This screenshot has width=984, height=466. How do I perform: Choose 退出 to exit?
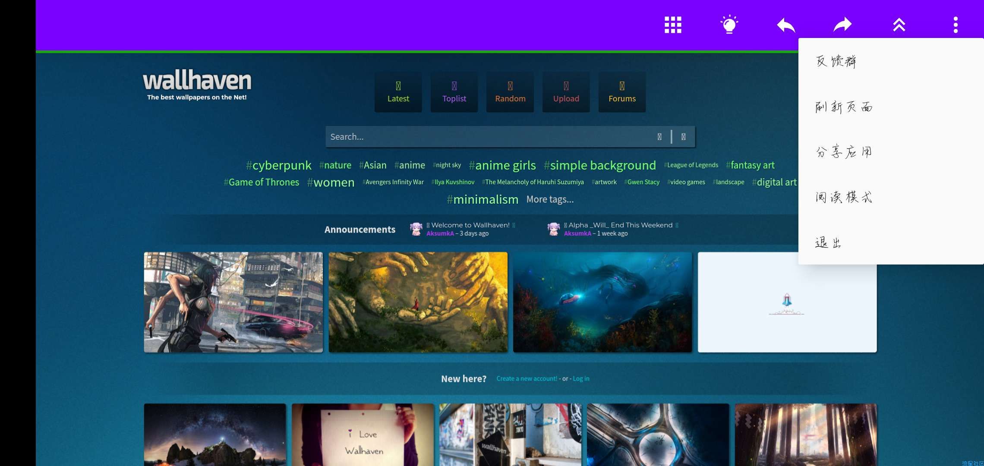pyautogui.click(x=891, y=242)
